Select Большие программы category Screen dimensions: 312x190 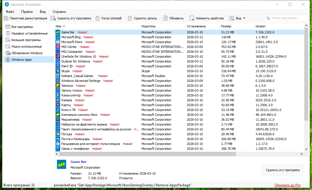pos(29,40)
